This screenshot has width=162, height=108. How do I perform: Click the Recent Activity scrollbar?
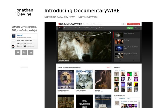[139, 104]
